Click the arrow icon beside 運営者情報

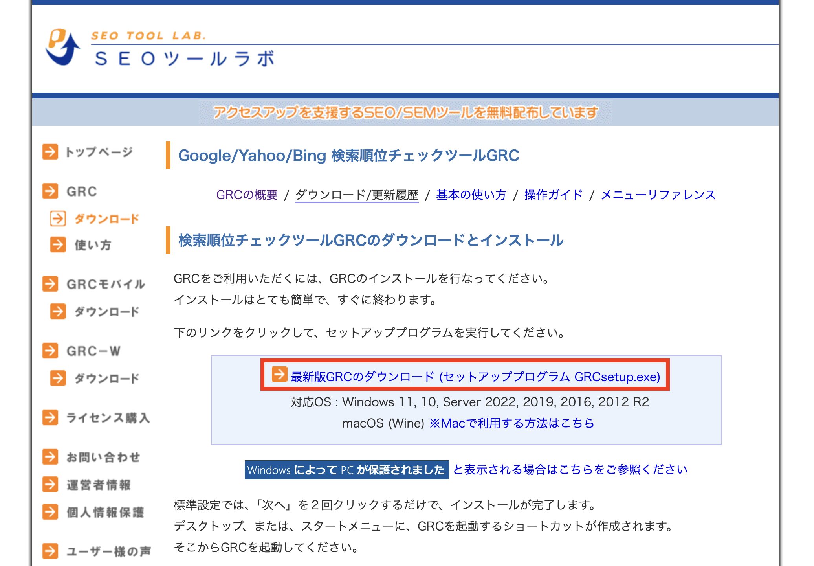click(50, 484)
